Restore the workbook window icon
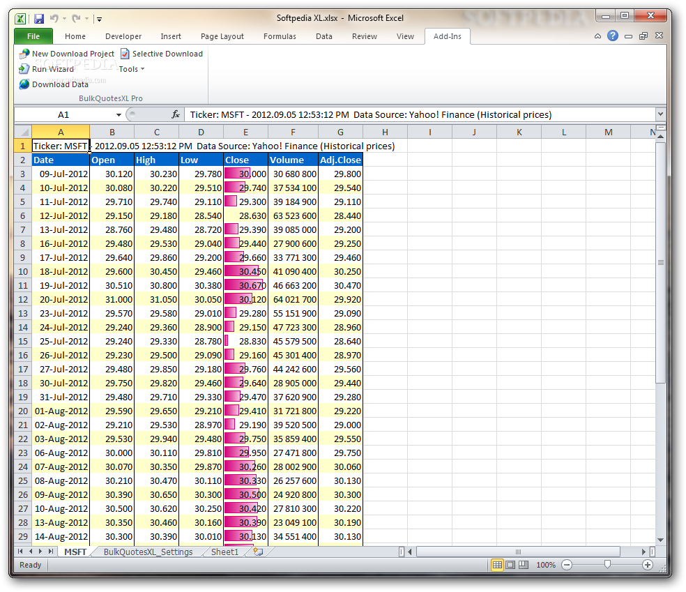 click(643, 36)
